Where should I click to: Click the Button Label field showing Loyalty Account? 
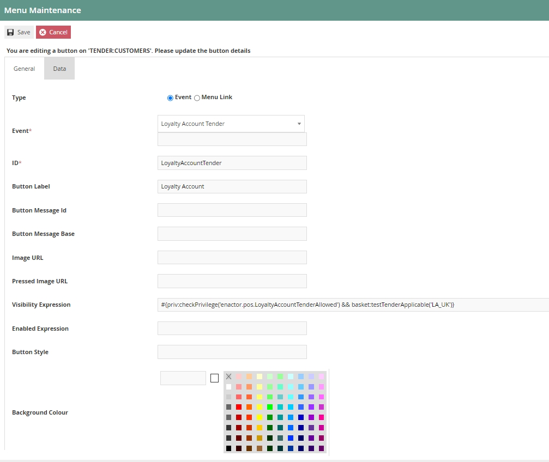coord(232,186)
